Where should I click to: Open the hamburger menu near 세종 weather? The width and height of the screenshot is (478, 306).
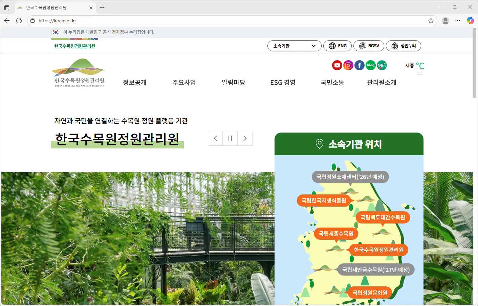[x=420, y=72]
